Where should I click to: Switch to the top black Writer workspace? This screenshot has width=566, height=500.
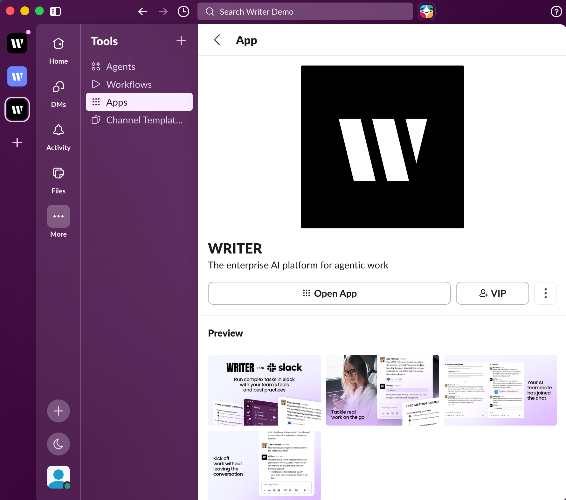(x=17, y=43)
